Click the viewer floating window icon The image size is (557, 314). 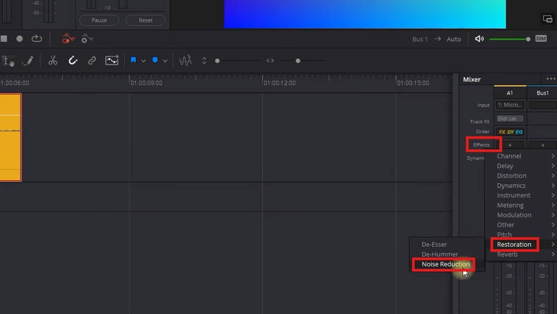[x=547, y=19]
